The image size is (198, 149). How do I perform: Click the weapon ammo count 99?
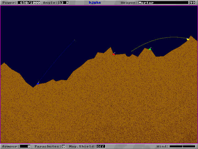coord(192,2)
